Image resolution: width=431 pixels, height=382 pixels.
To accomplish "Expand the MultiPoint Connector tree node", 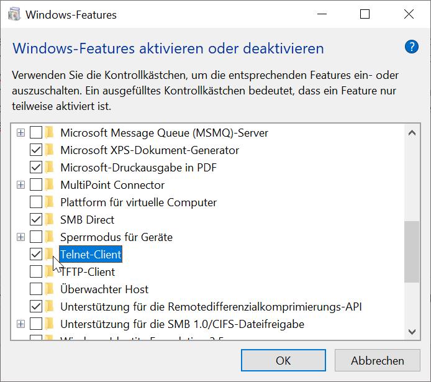I will pyautogui.click(x=20, y=184).
